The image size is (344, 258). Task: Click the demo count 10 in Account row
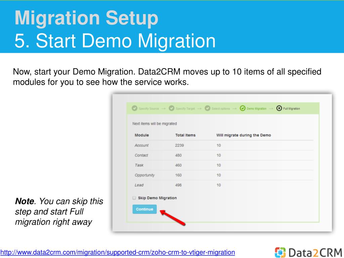point(219,145)
